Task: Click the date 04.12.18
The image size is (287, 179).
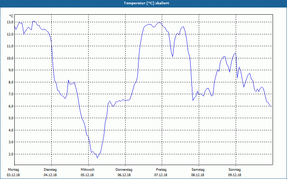Action: (50, 175)
